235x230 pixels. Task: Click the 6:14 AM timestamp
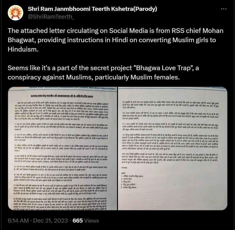18,221
